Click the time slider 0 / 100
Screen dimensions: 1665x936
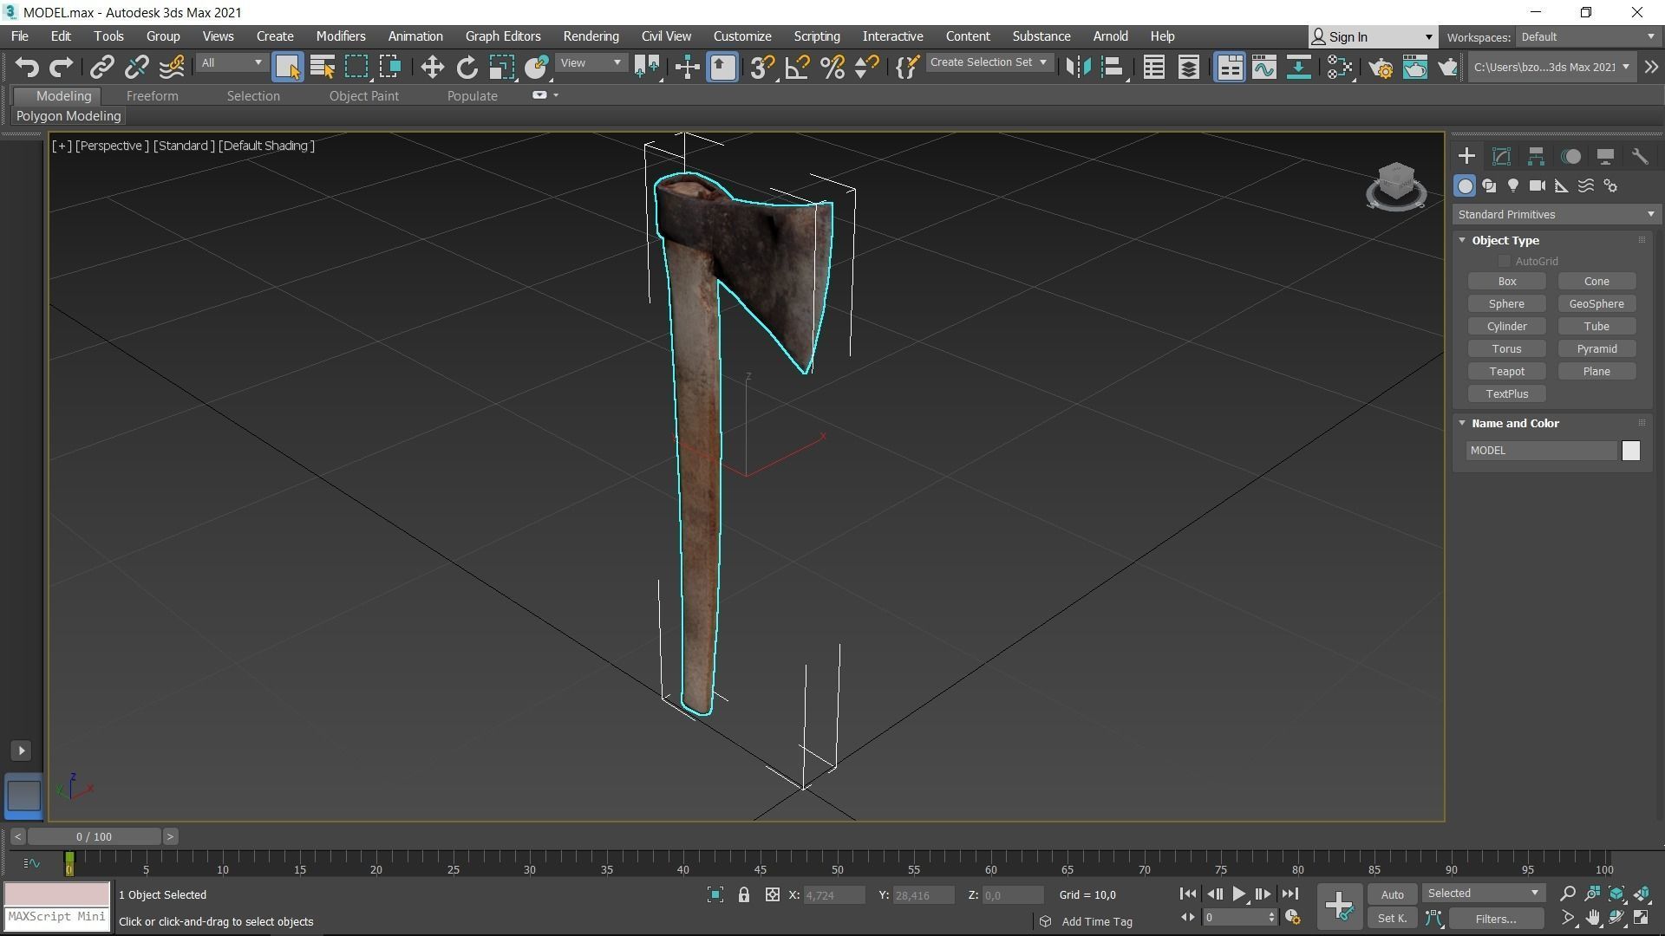click(x=94, y=836)
